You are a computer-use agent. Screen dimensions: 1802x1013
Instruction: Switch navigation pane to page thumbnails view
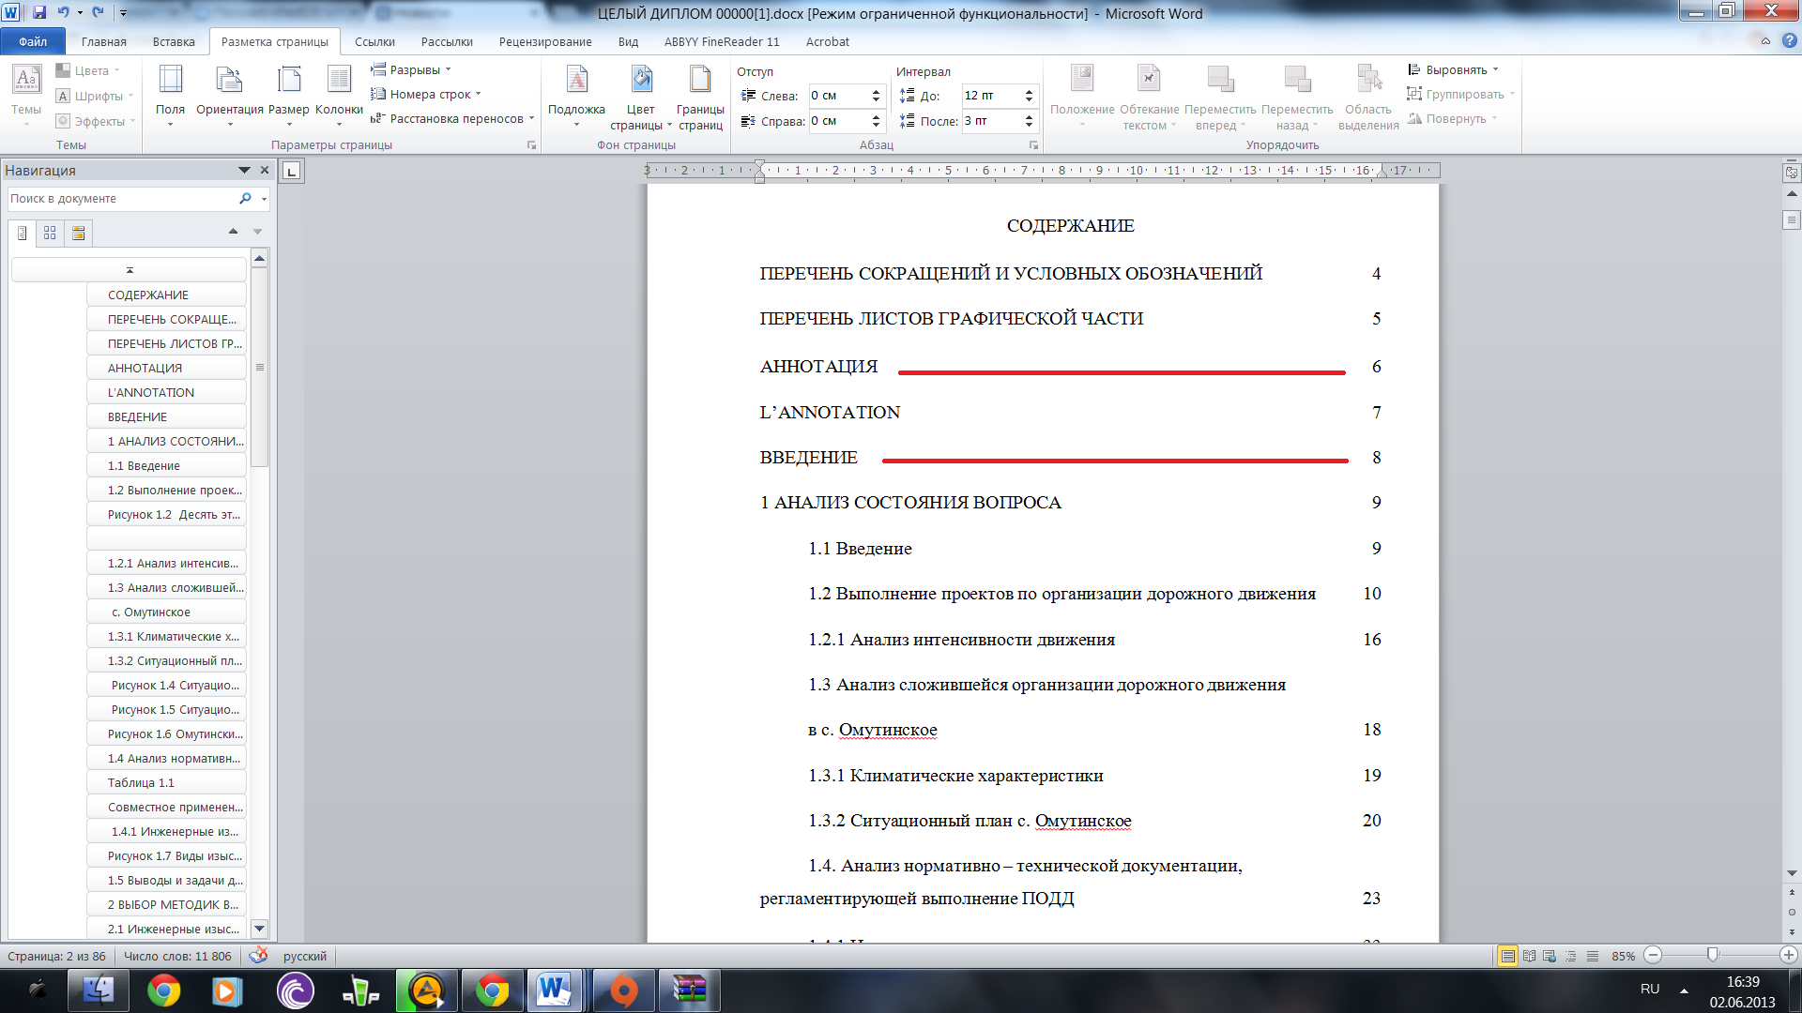click(x=50, y=233)
